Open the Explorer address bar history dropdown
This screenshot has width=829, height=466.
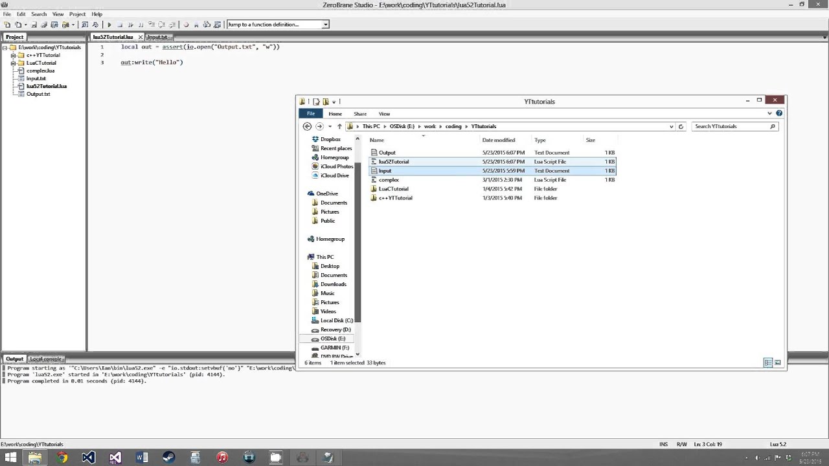(671, 126)
